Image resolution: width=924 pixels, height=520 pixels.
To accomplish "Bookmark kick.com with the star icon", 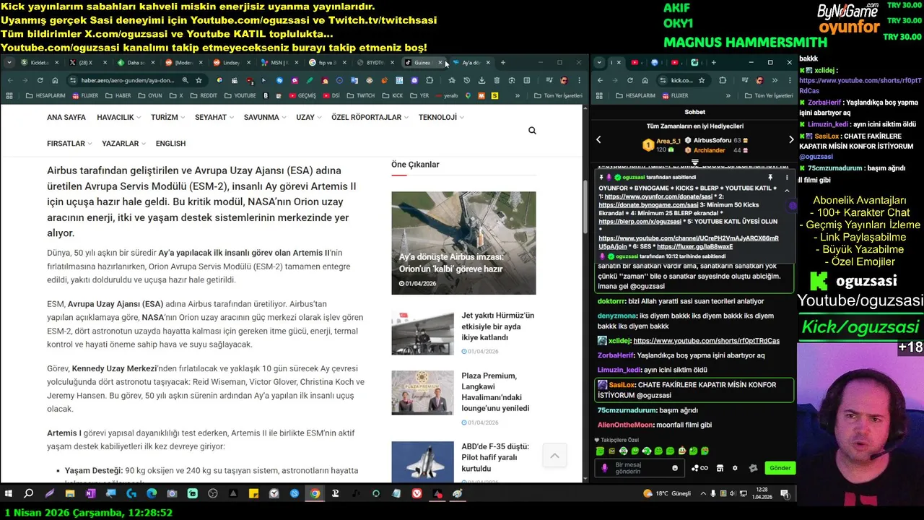I will 702,80.
